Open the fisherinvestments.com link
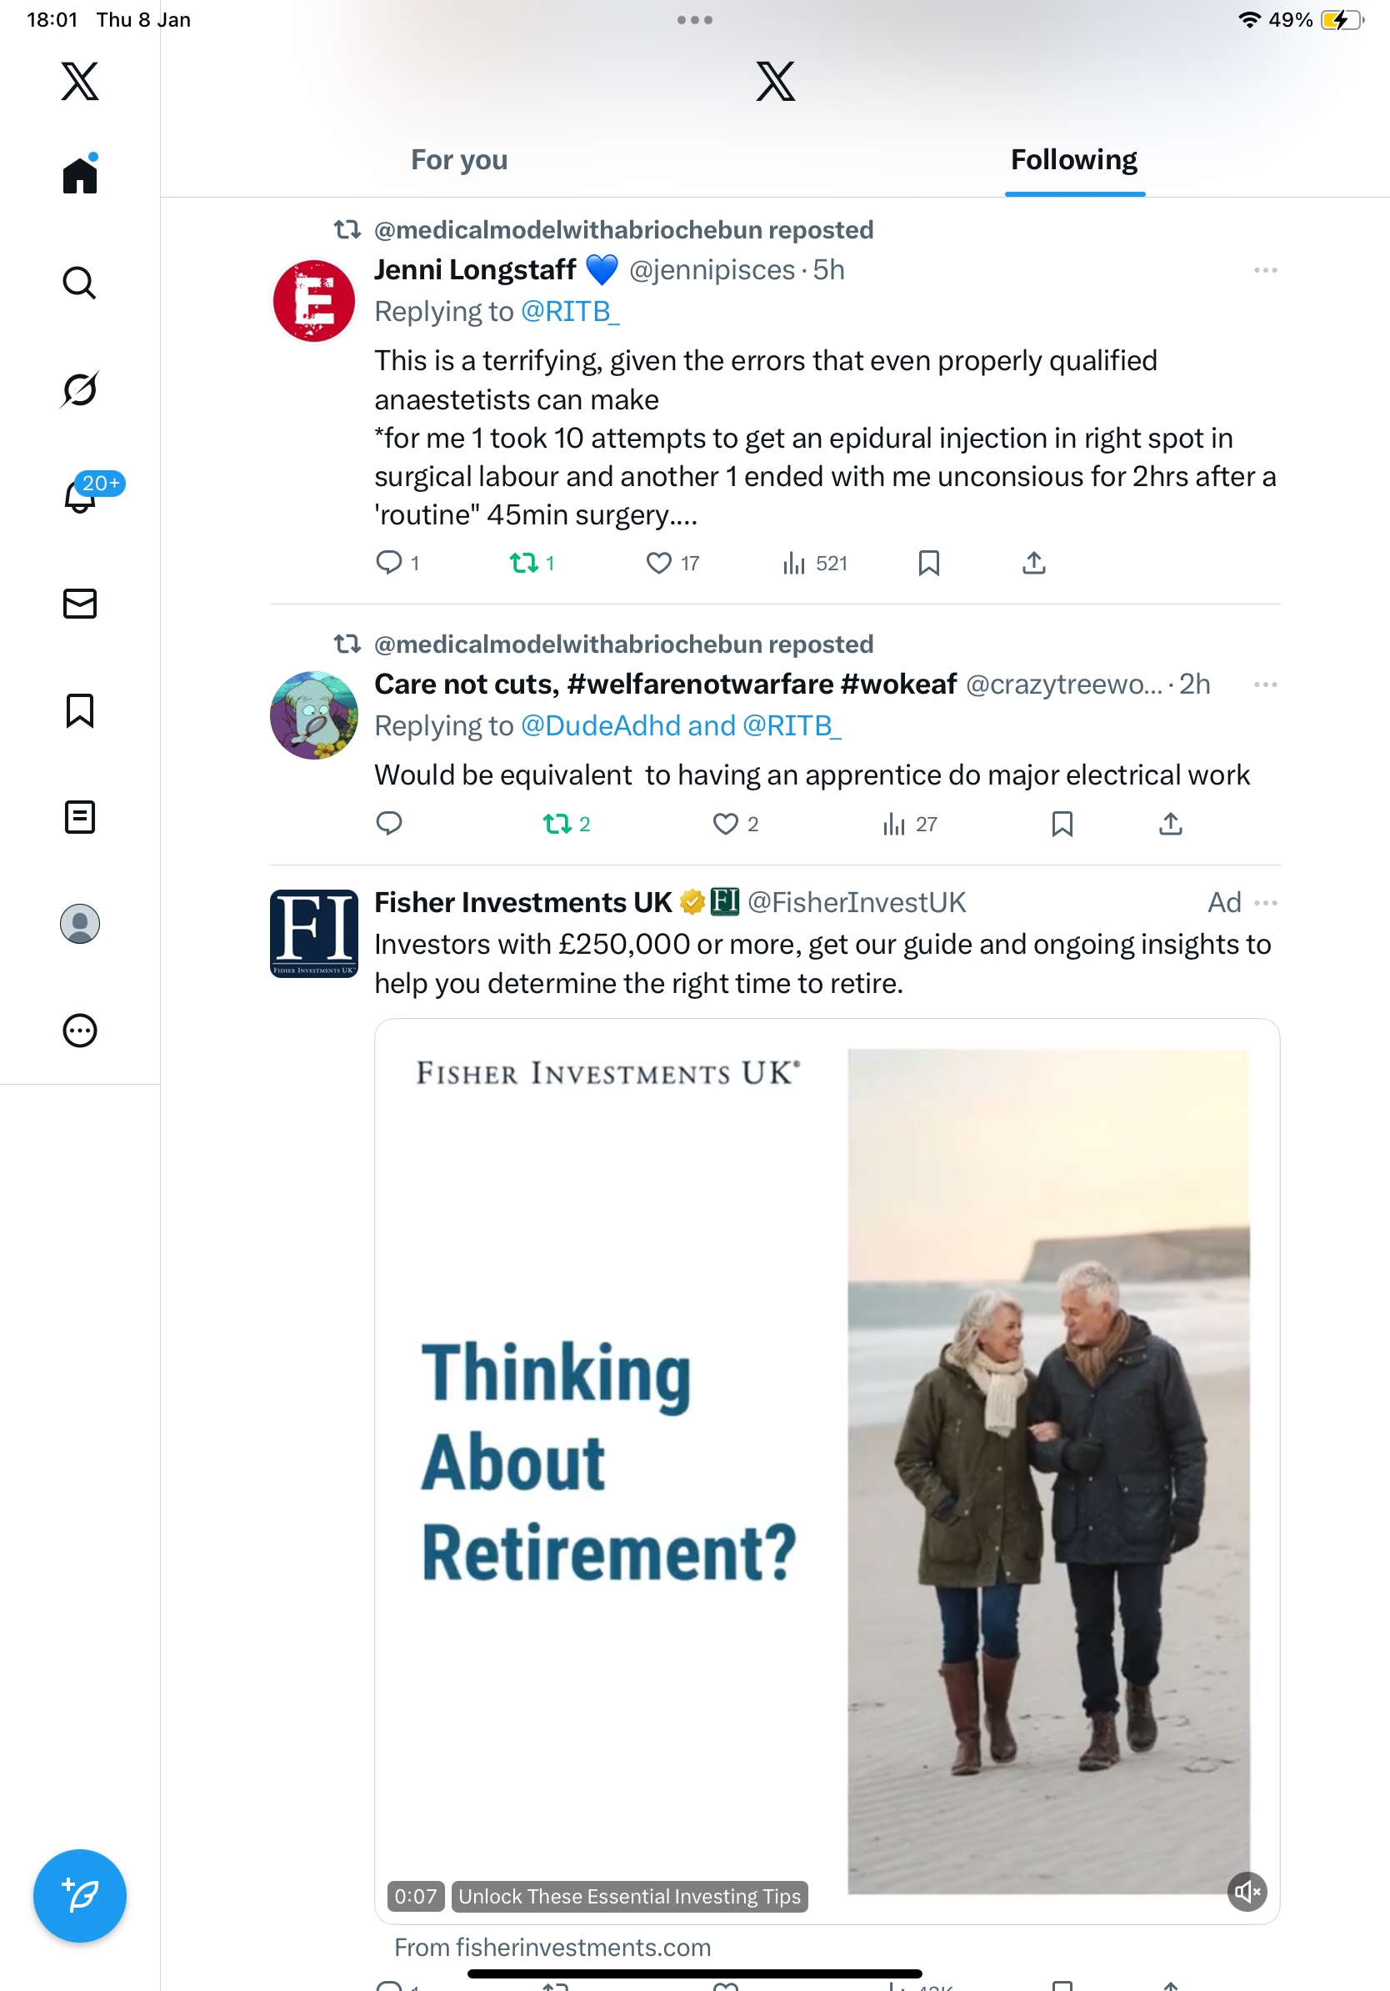 tap(552, 1947)
